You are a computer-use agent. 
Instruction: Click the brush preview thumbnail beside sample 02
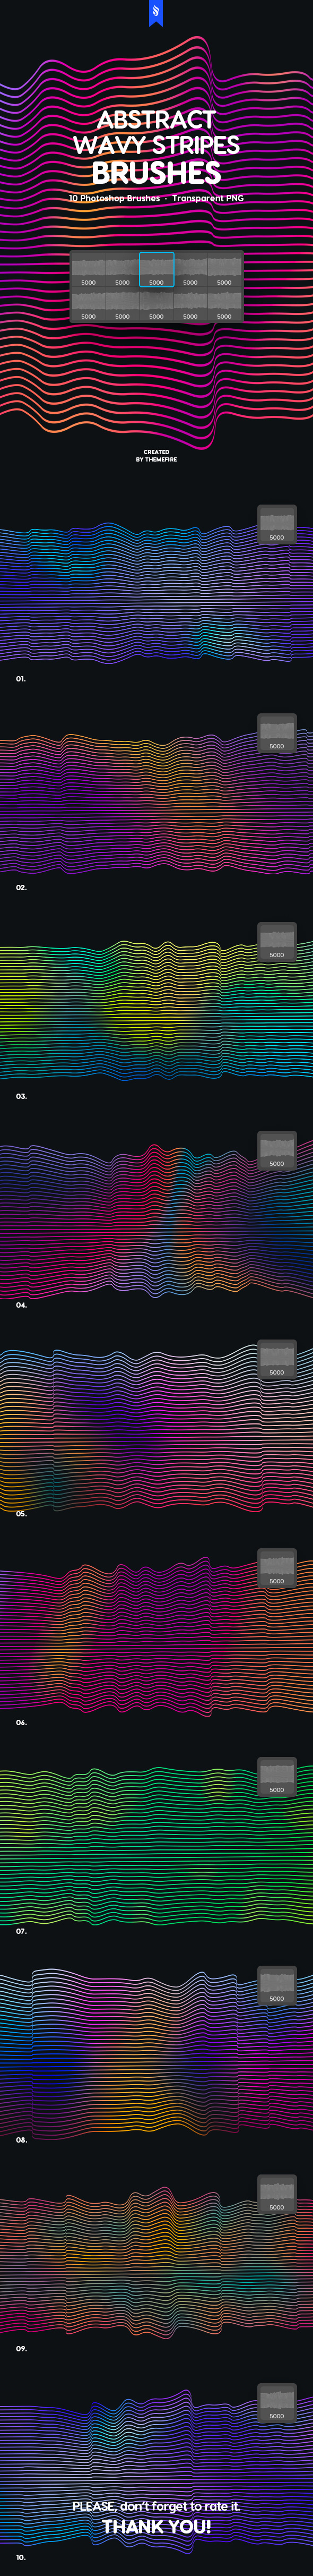tap(277, 733)
